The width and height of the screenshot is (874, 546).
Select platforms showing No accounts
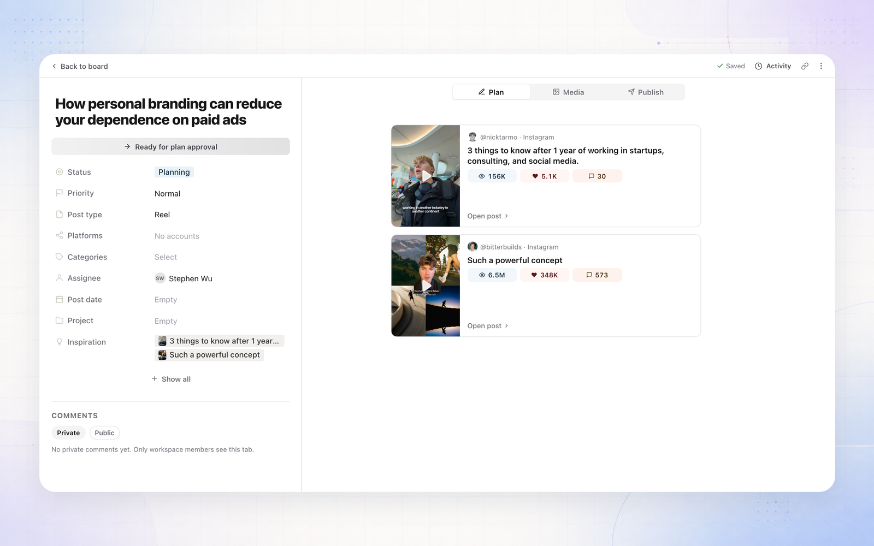(177, 236)
